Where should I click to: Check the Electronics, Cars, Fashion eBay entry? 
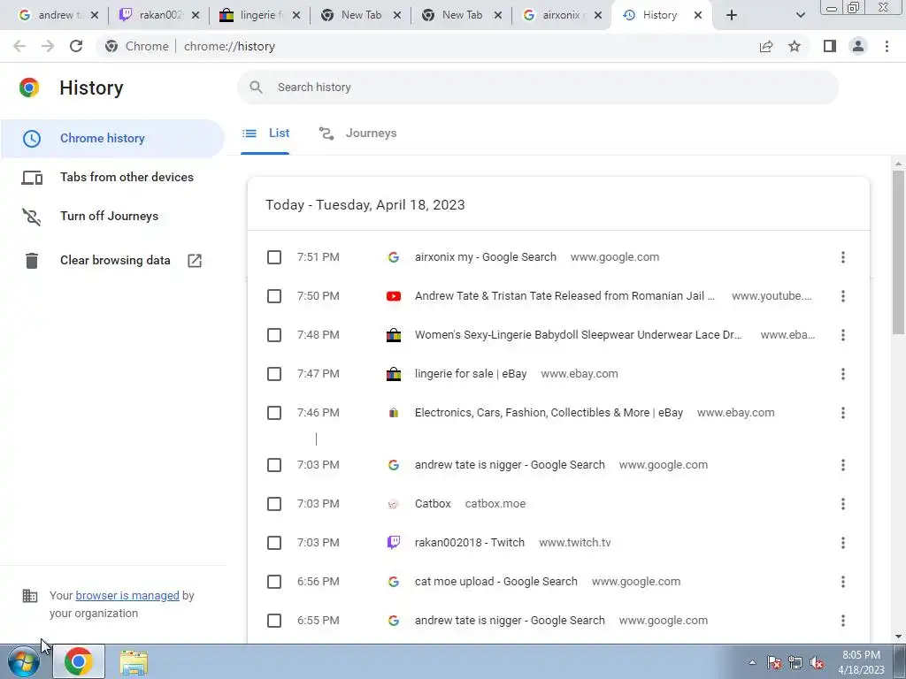click(274, 413)
